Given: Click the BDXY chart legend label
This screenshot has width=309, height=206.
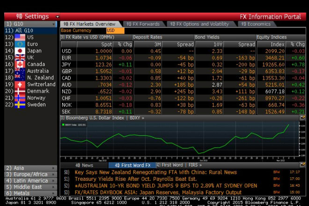Looking at the screenshot, I should (x=74, y=125).
